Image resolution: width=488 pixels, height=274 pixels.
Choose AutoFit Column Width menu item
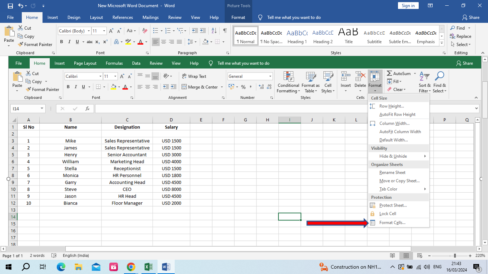tap(399, 132)
